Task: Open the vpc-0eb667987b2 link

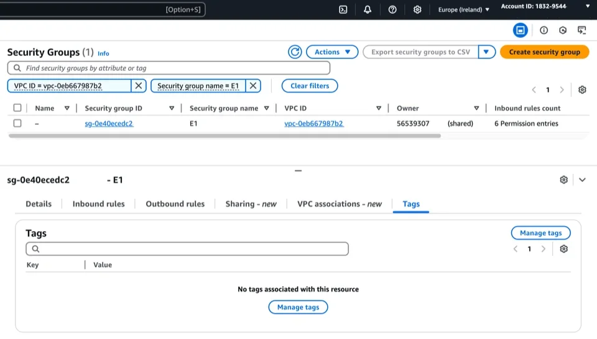Action: (x=314, y=124)
